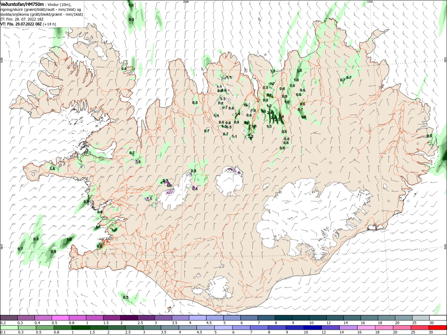
Task: Click the 1.2 precipitation value
Action: pyautogui.click(x=269, y=106)
